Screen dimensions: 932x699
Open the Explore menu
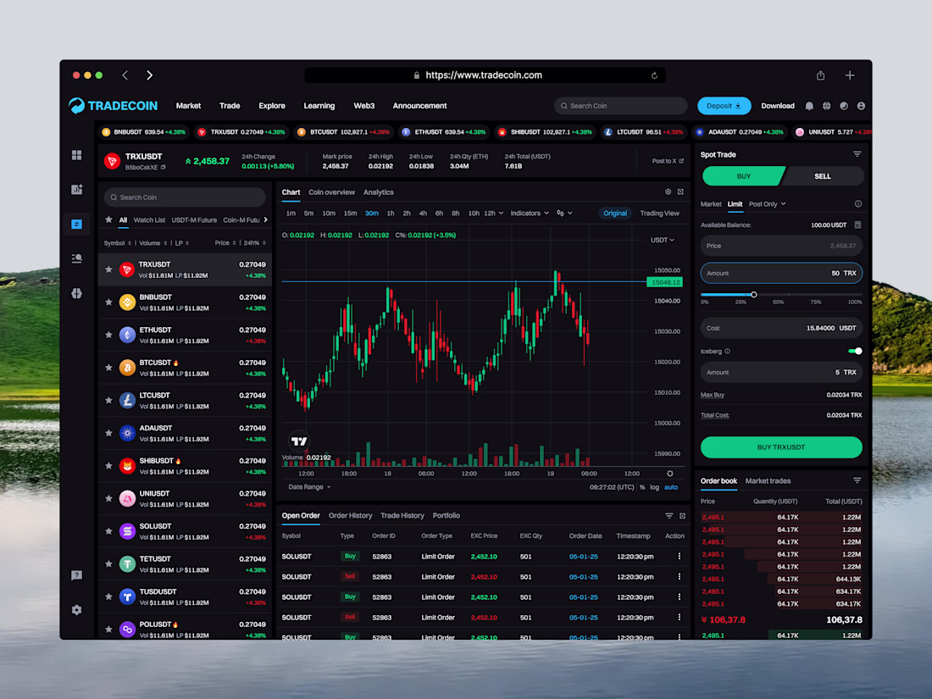coord(272,106)
